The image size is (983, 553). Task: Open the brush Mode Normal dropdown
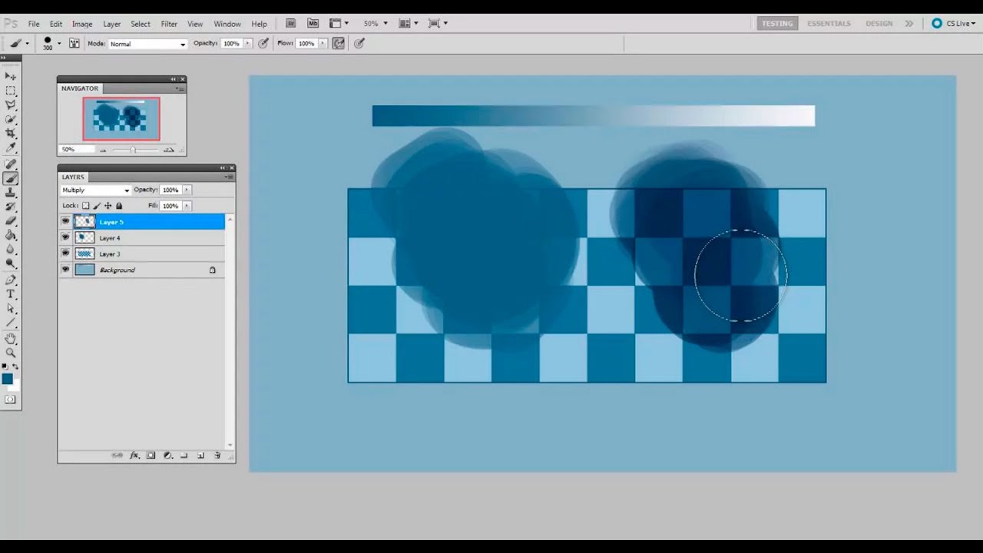(x=147, y=44)
